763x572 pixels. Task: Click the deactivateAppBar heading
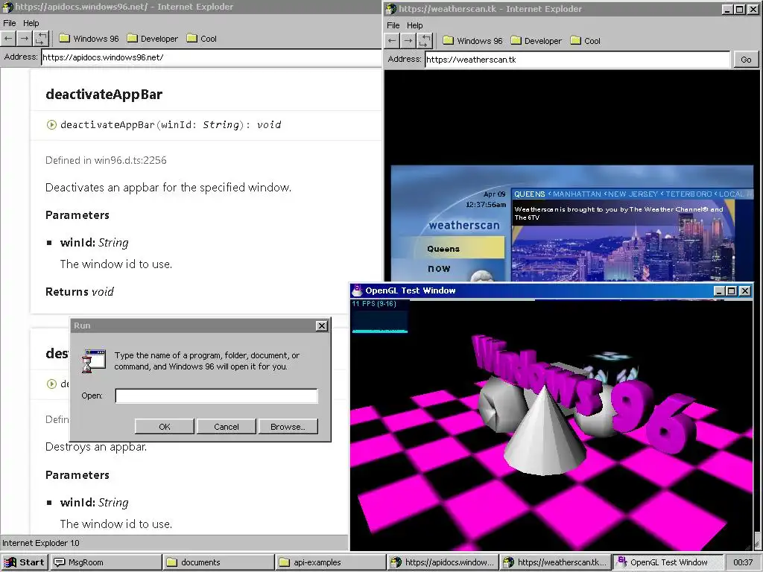(104, 95)
